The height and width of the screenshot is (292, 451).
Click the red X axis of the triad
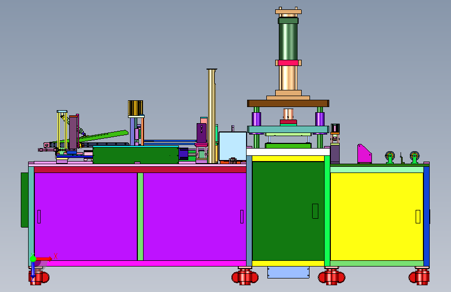point(44,259)
